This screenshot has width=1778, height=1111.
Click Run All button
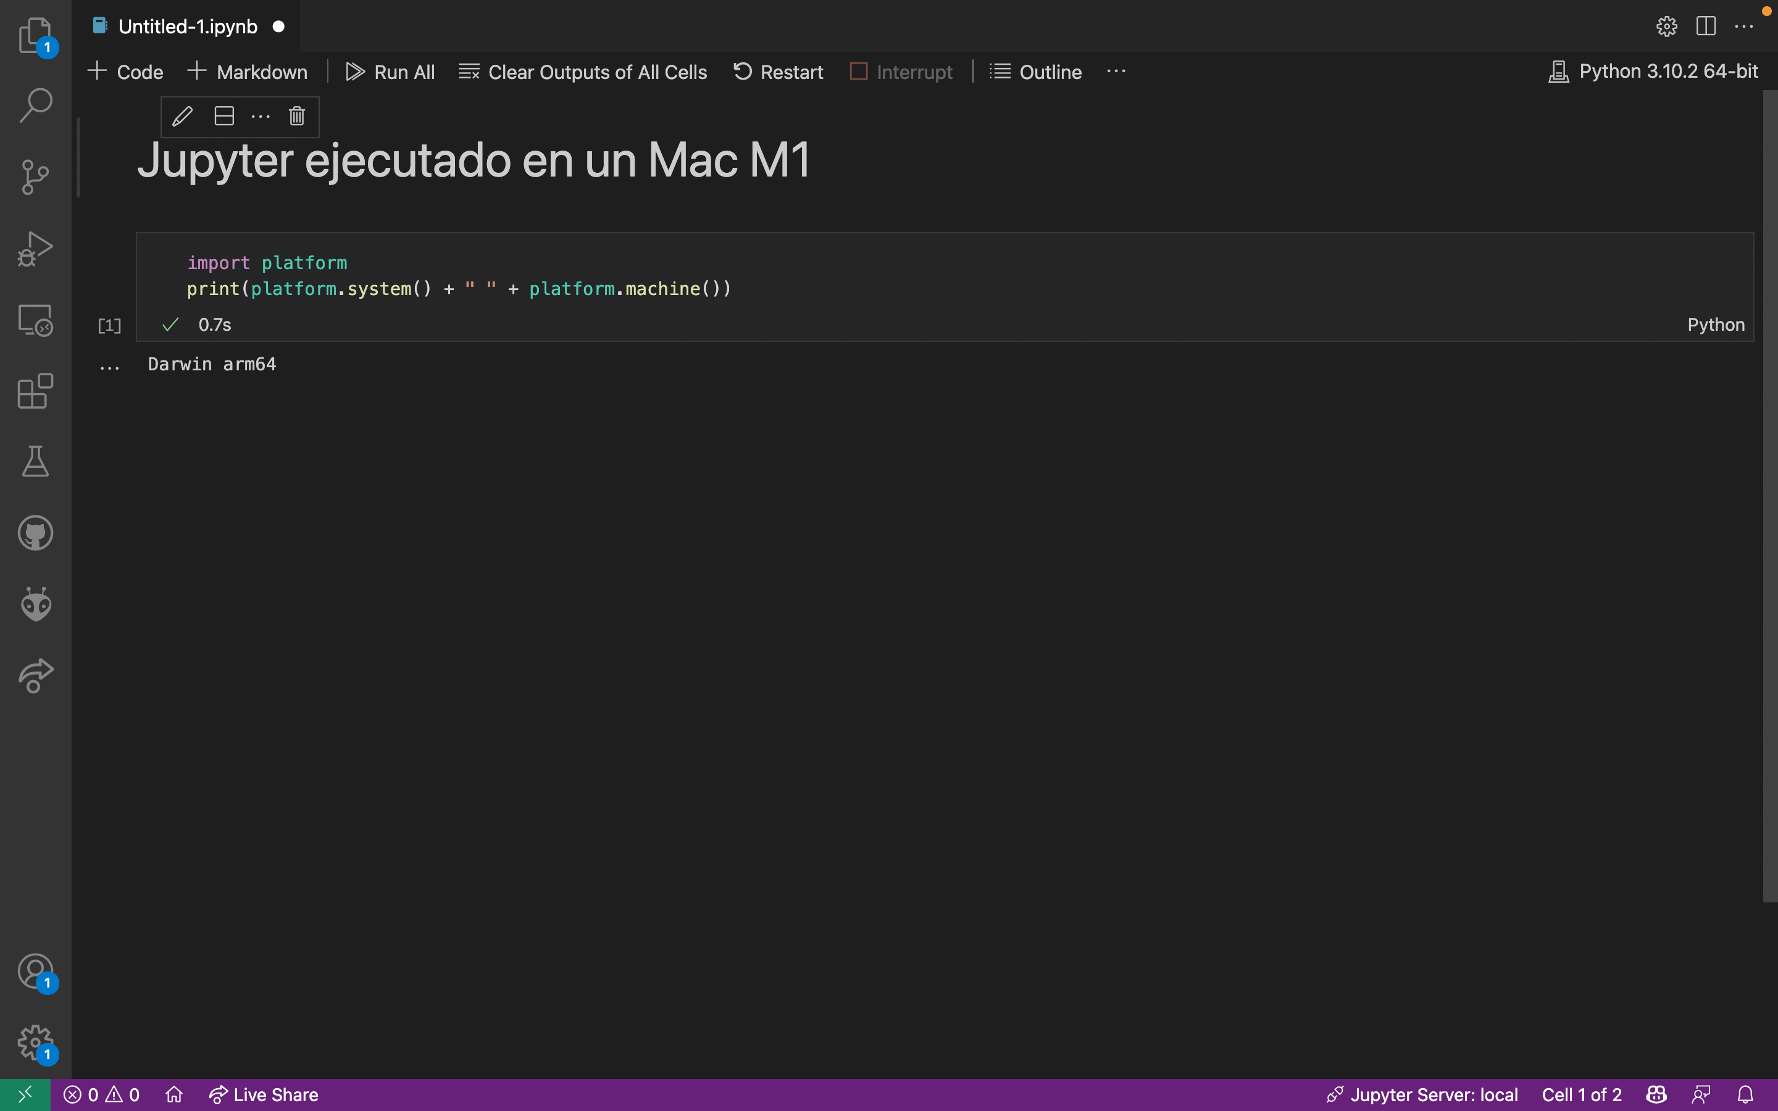tap(390, 72)
